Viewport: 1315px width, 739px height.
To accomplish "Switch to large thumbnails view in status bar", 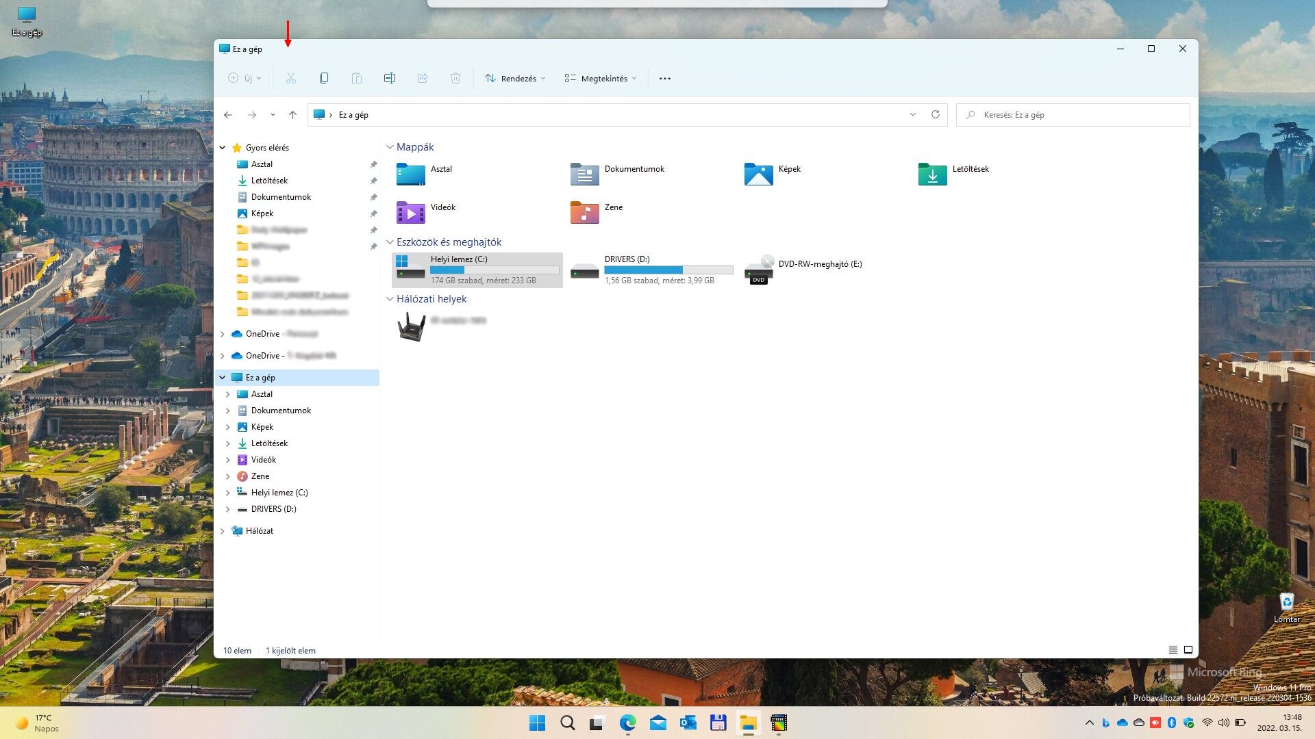I will click(x=1188, y=650).
